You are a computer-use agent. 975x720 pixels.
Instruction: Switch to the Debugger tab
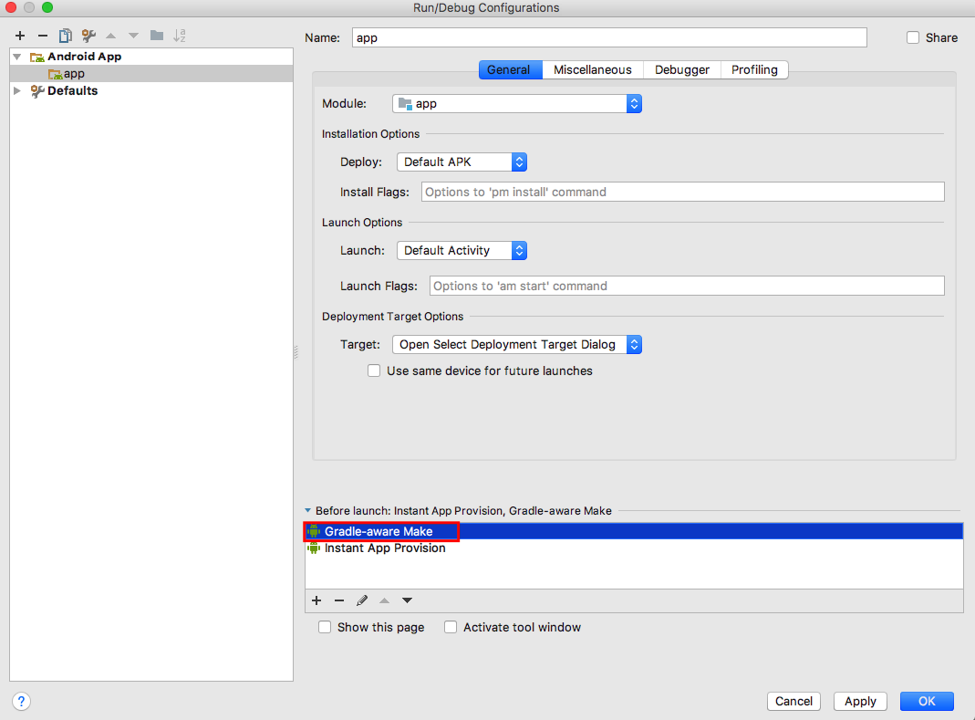(681, 69)
